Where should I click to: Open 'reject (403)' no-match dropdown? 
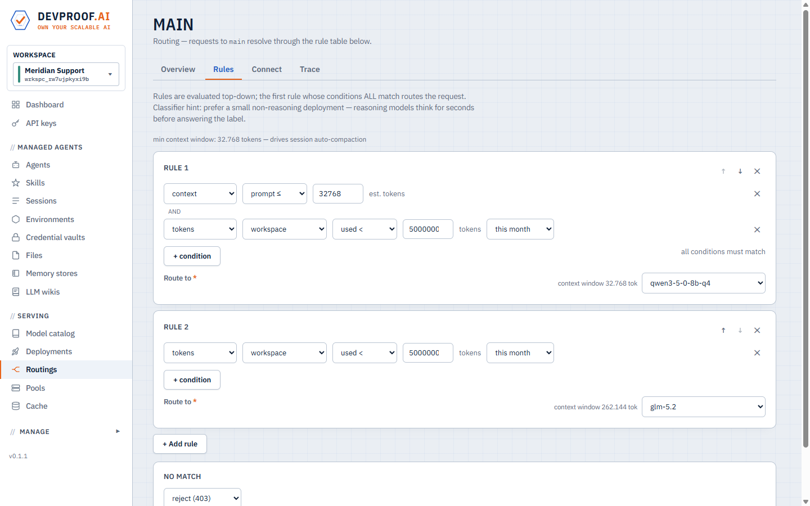point(202,498)
